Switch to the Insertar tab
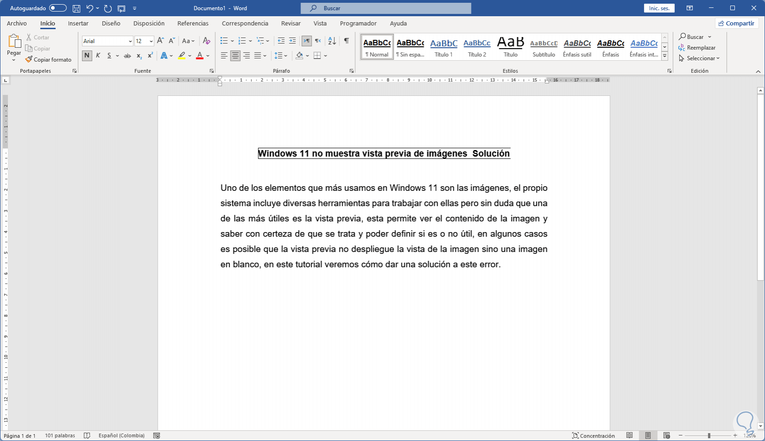Screen dimensions: 765x441 click(78, 23)
